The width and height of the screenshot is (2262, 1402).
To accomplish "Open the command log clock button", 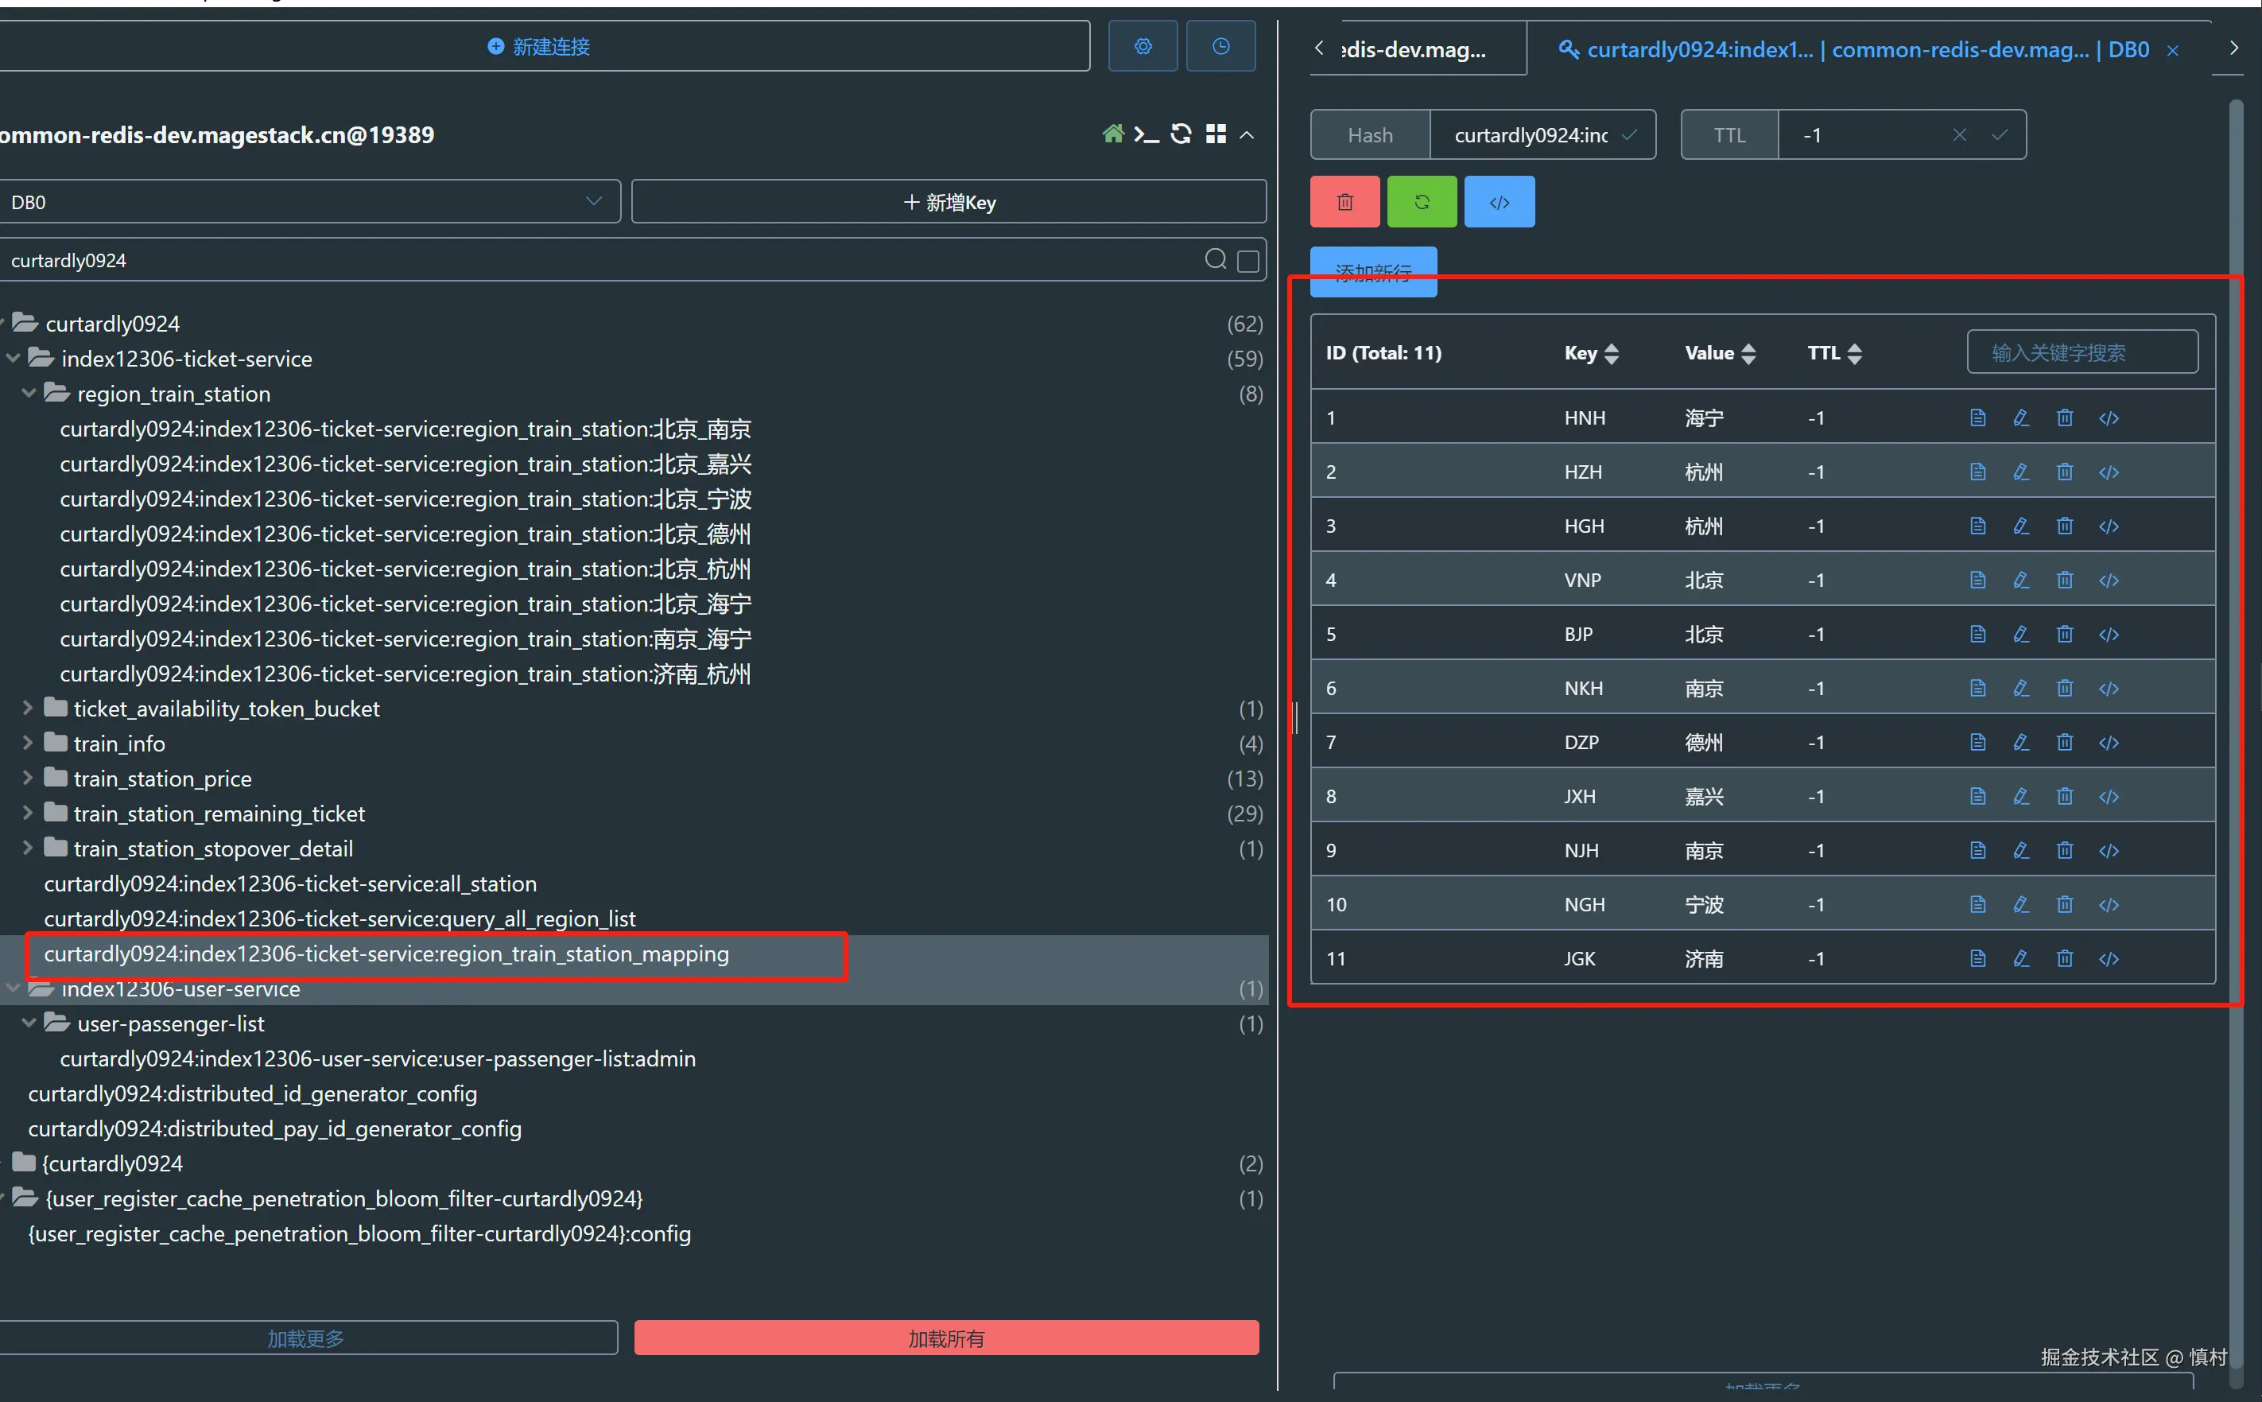I will pos(1220,46).
